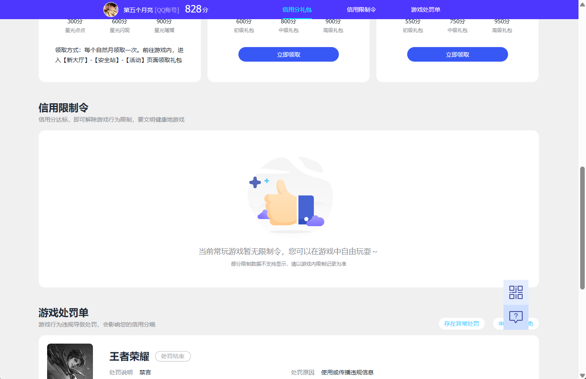586x379 pixels.
Task: Click the 初级礼包 550分 tier label
Action: click(x=412, y=25)
